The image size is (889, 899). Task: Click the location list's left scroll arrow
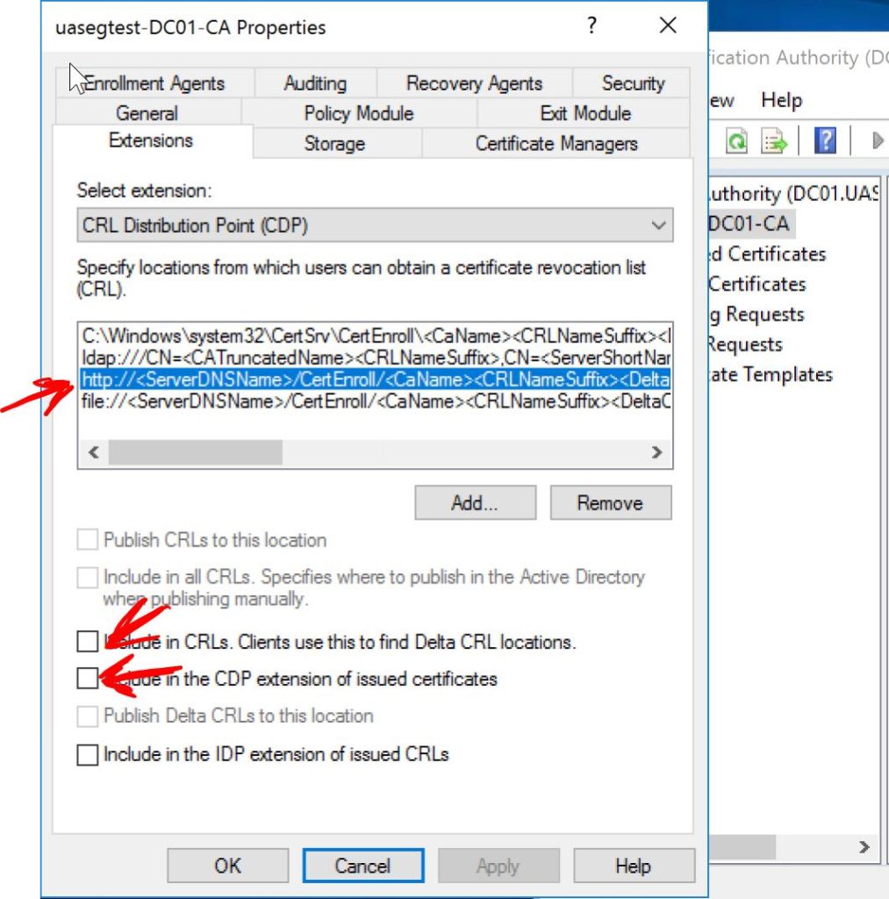(x=93, y=453)
